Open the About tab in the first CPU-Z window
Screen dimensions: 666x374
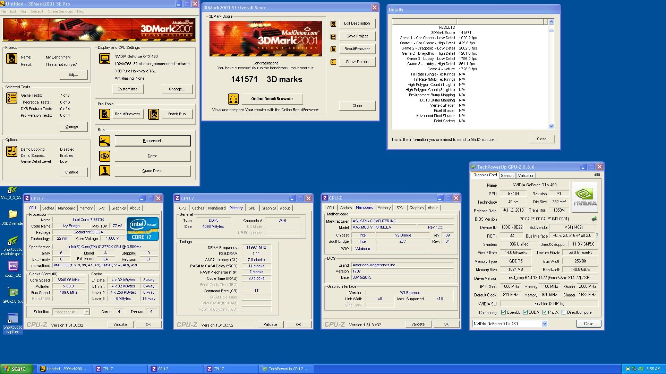[135, 208]
